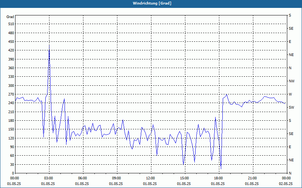Click the 06:00 time label
This screenshot has height=188, width=302.
82,178
